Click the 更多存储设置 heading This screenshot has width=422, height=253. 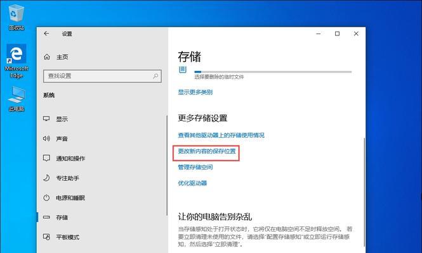202,118
